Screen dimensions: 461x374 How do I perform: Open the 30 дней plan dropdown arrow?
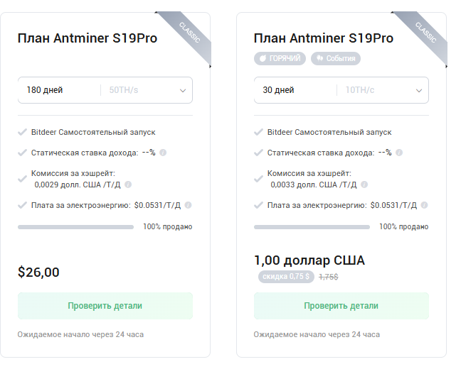tap(419, 90)
